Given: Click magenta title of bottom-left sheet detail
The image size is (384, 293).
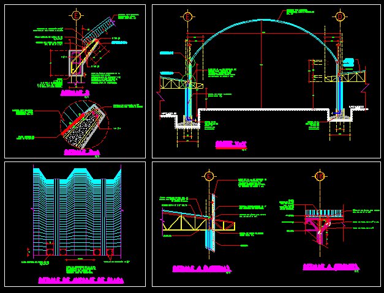Looking at the screenshot, I should pyautogui.click(x=80, y=280).
